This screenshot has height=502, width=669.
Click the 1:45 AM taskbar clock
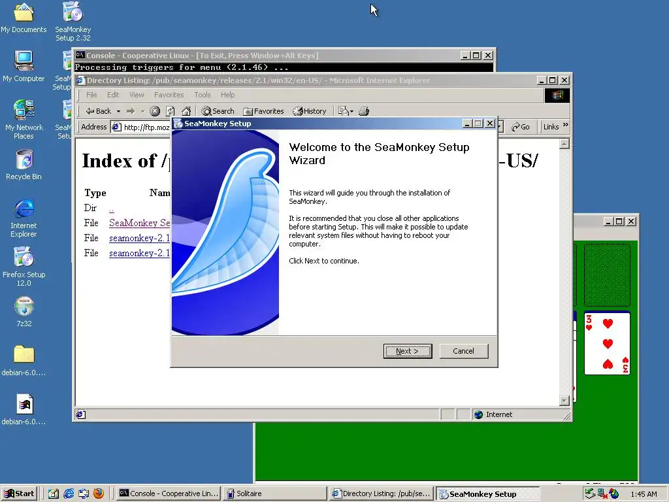pos(644,494)
